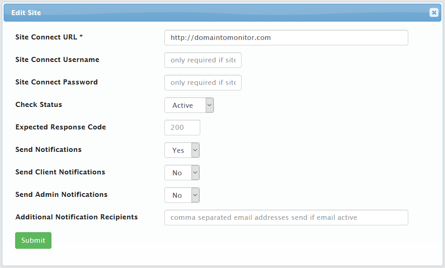Click the Check Status label
The image size is (445, 268).
tap(39, 105)
